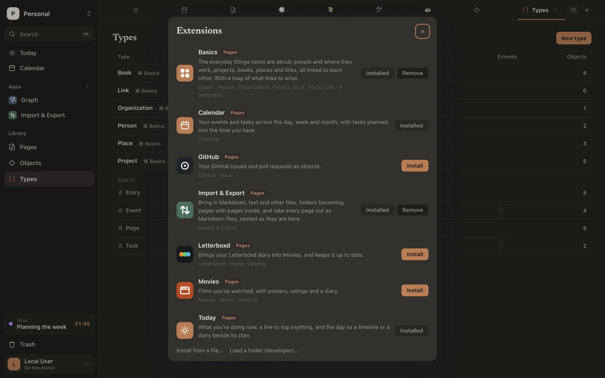Click the Letterboxd extension icon
605x378 pixels.
pyautogui.click(x=185, y=254)
